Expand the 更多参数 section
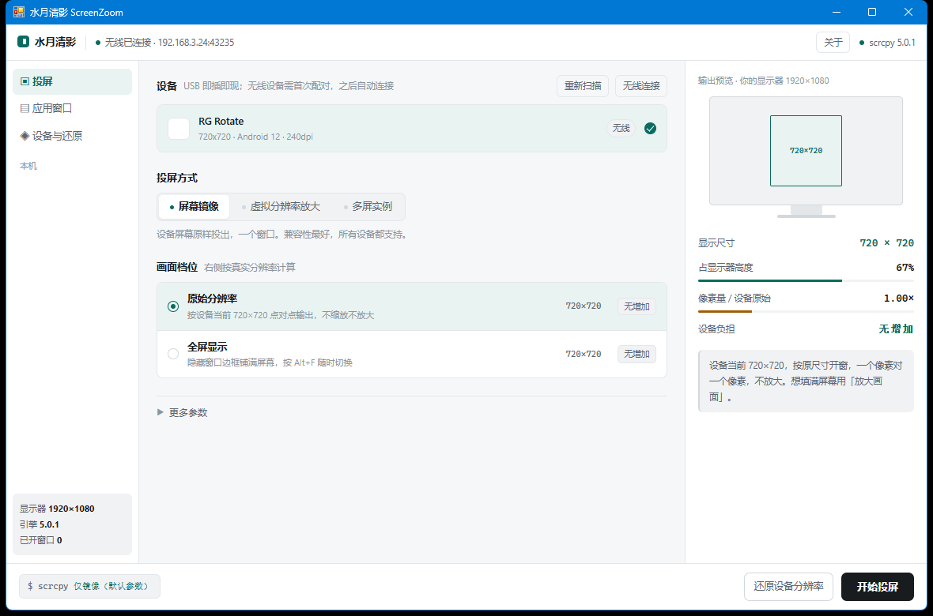The height and width of the screenshot is (616, 933). (182, 413)
